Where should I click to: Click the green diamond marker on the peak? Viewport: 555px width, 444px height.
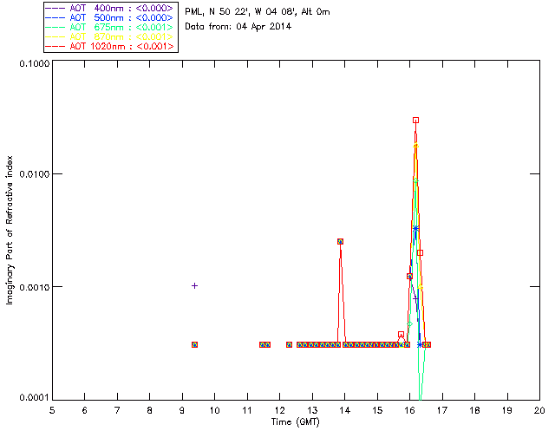[416, 180]
